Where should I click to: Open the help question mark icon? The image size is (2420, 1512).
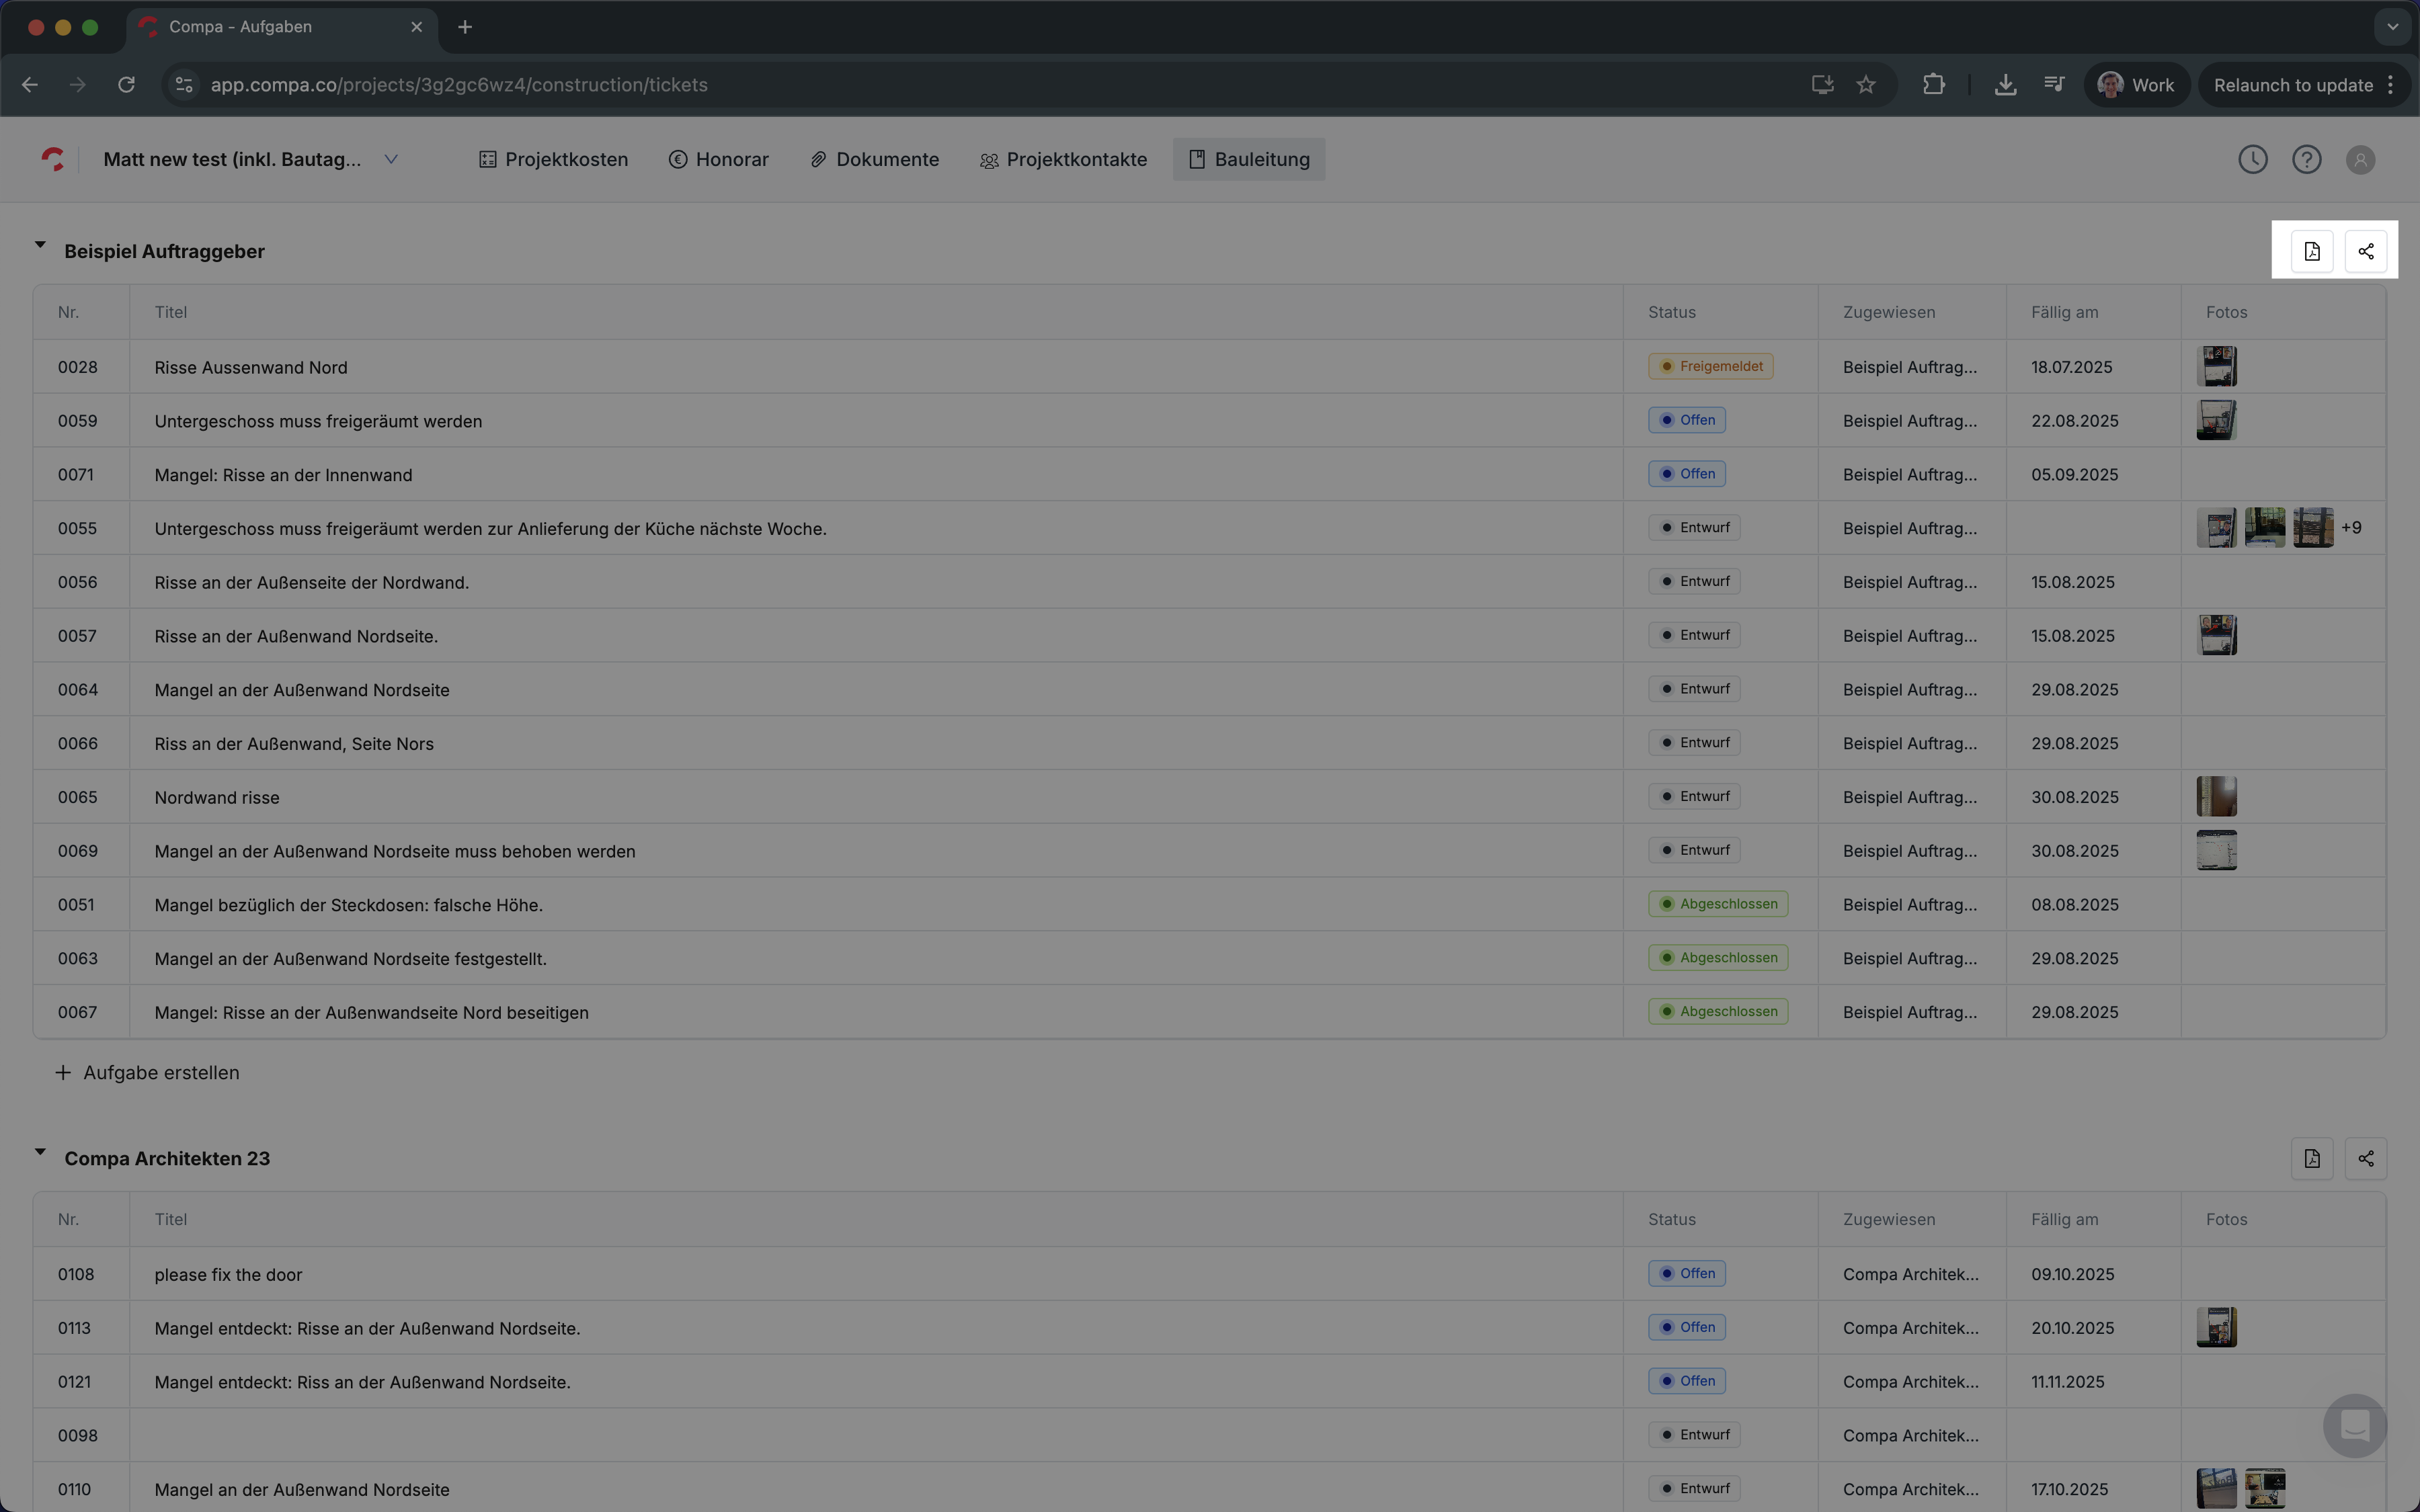(x=2306, y=159)
